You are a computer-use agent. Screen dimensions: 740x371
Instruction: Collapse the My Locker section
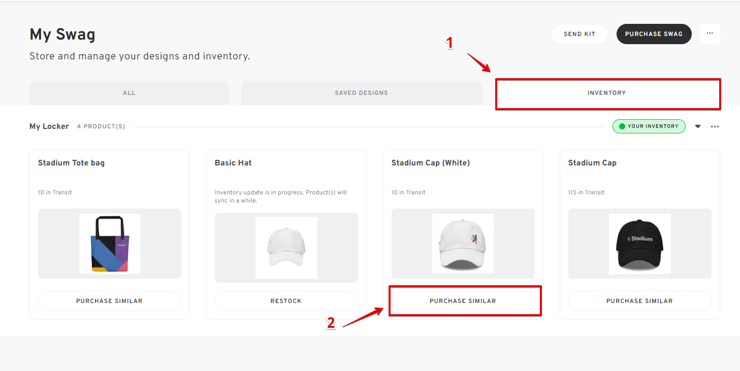point(697,126)
